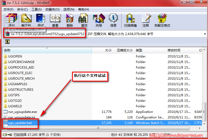Click the drive icon in the status bar
Viewport: 208px width, 139px height.
[5, 135]
